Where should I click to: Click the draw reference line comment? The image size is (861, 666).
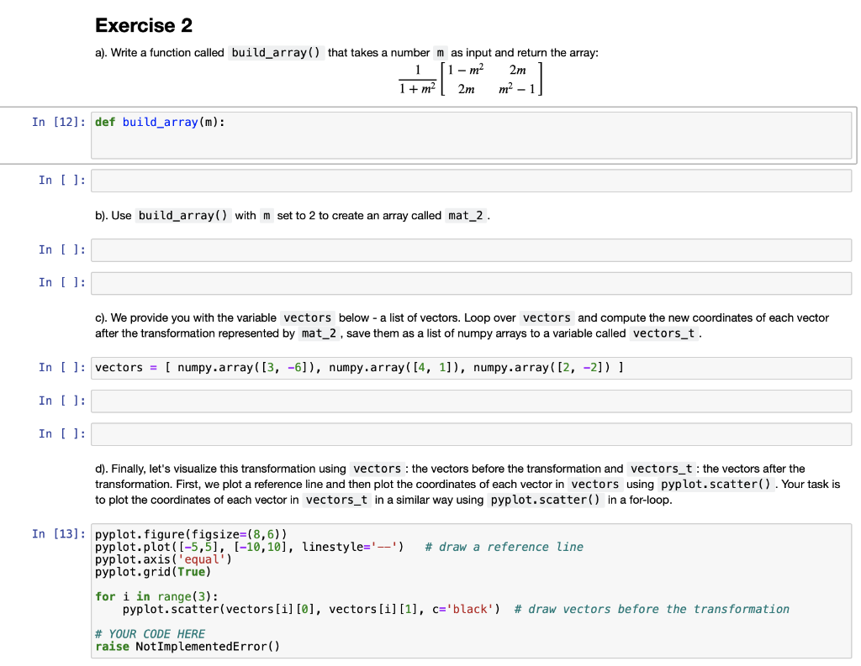pyautogui.click(x=504, y=547)
